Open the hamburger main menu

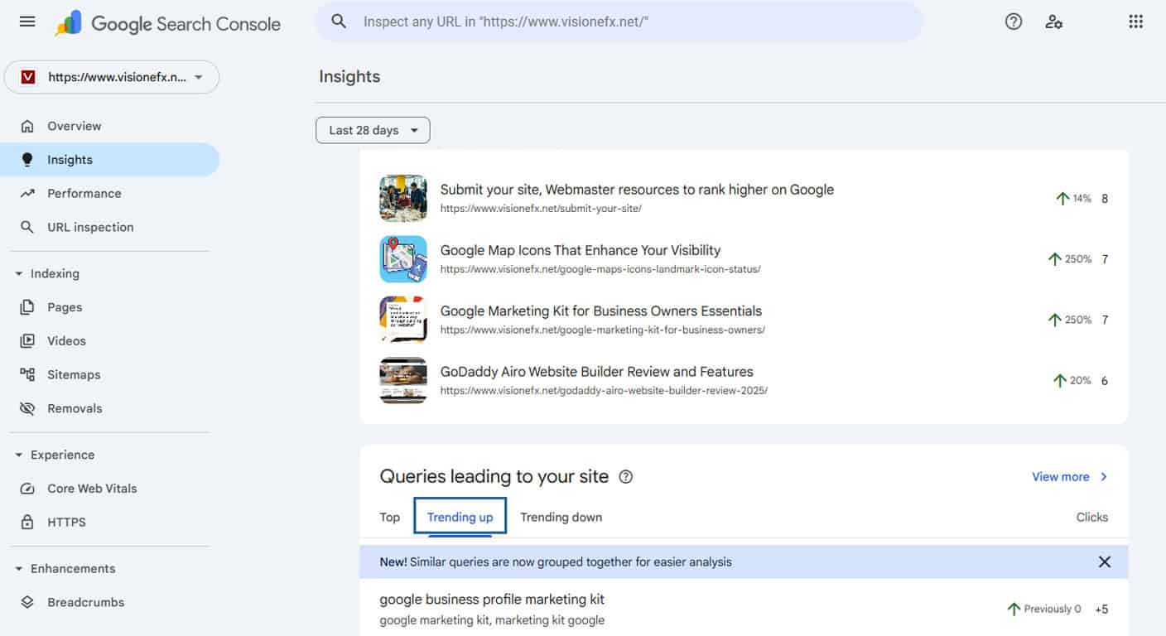click(27, 22)
